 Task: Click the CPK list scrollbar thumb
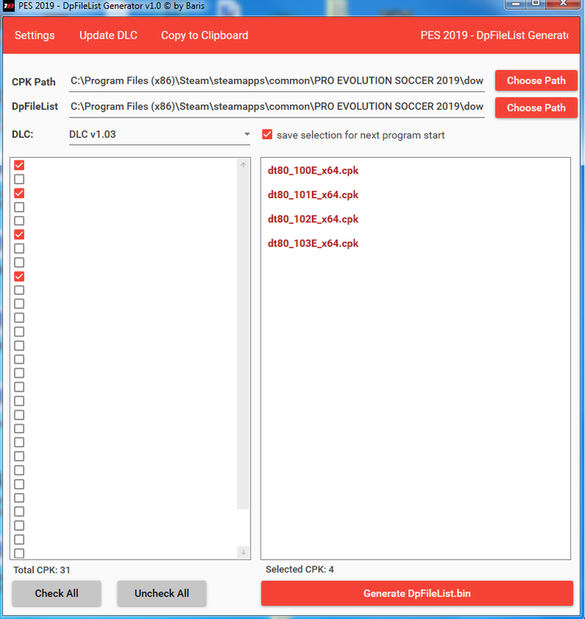[x=243, y=340]
